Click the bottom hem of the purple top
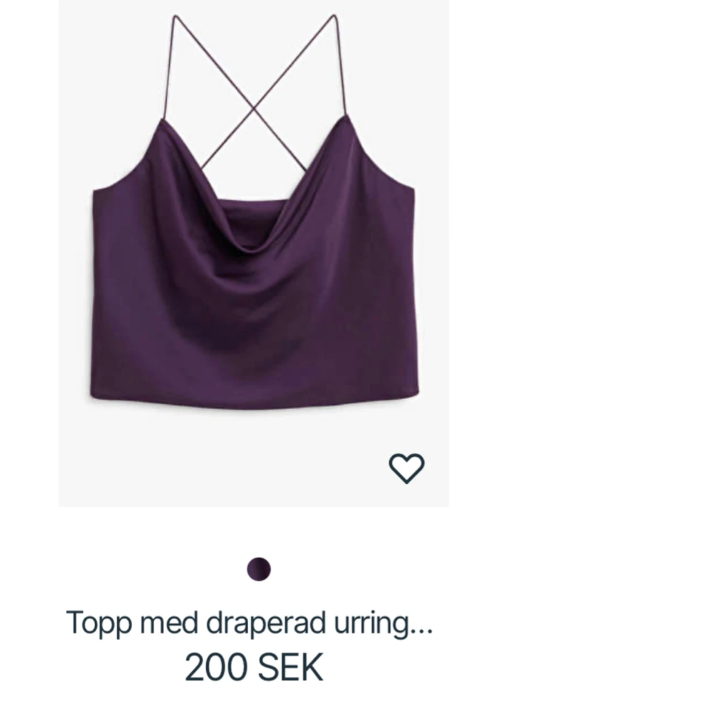 [x=254, y=402]
